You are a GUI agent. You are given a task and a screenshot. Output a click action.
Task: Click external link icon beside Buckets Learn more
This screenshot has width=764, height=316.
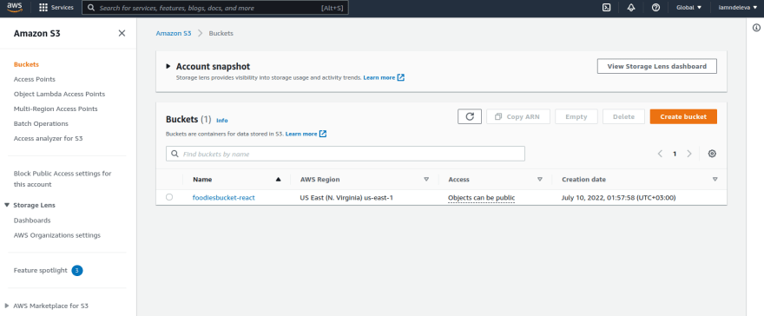(x=323, y=134)
